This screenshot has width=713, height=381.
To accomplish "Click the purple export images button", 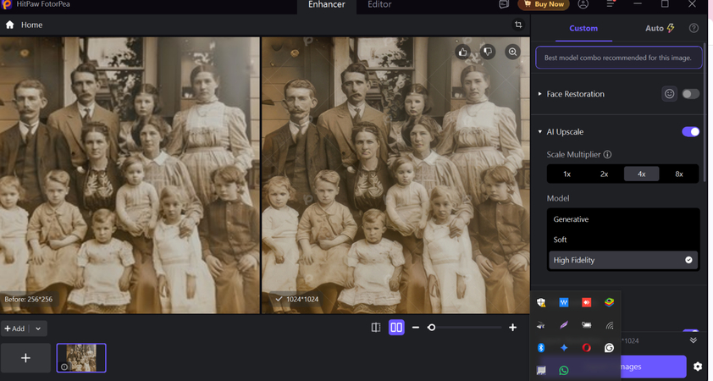I will pyautogui.click(x=654, y=367).
